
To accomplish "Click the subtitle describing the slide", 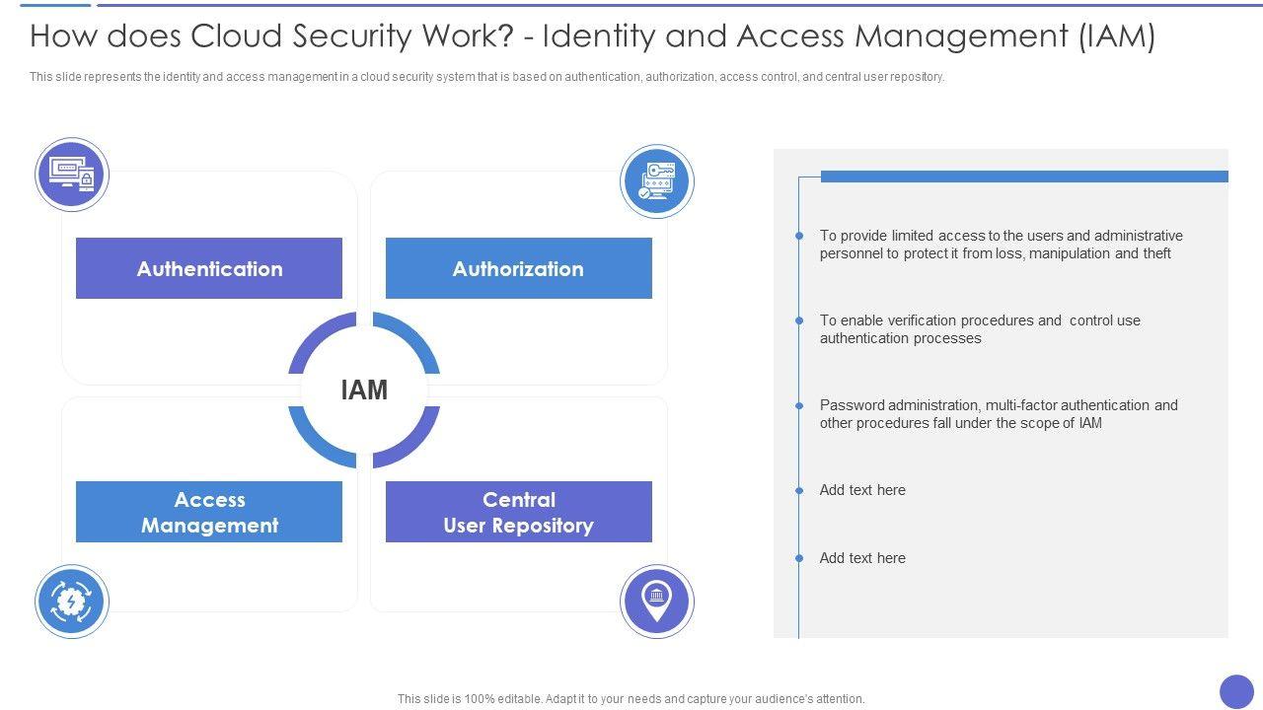I will pyautogui.click(x=486, y=77).
